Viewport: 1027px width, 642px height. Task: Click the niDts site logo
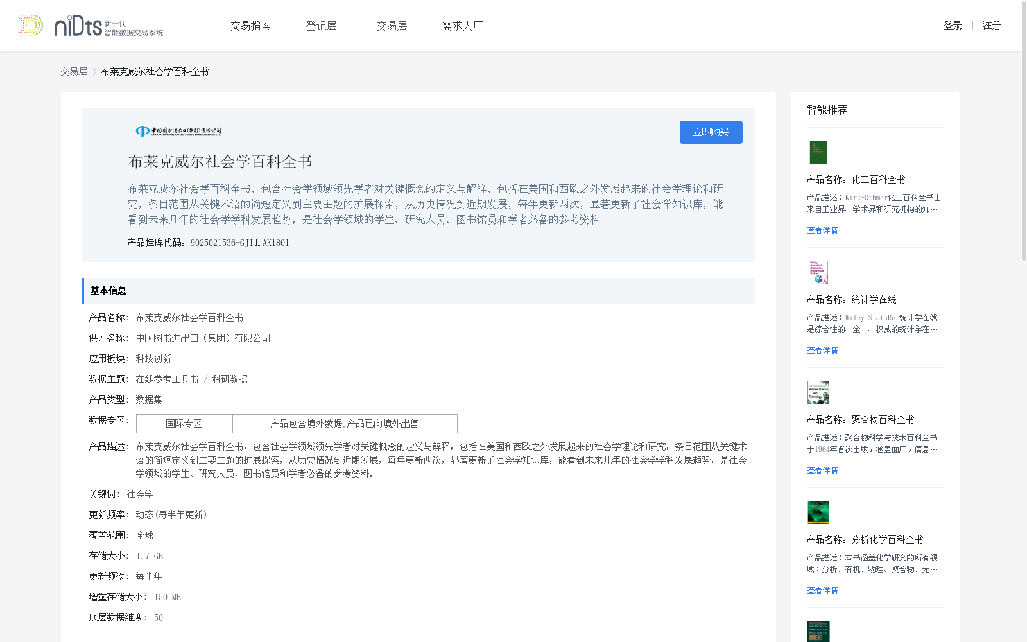pos(91,26)
